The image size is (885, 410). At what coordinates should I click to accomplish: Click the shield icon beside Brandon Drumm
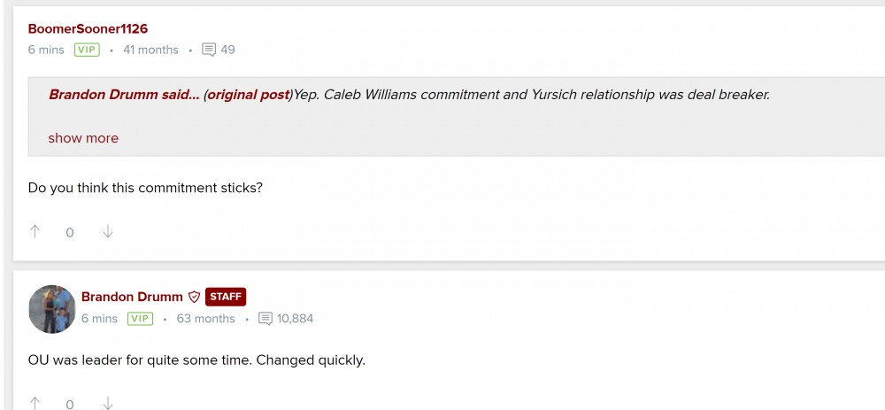coord(194,298)
